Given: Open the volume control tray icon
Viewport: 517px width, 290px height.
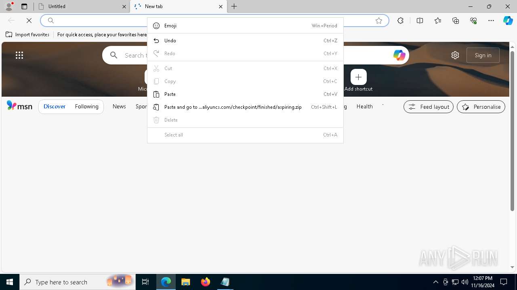Looking at the screenshot, I should click(465, 282).
